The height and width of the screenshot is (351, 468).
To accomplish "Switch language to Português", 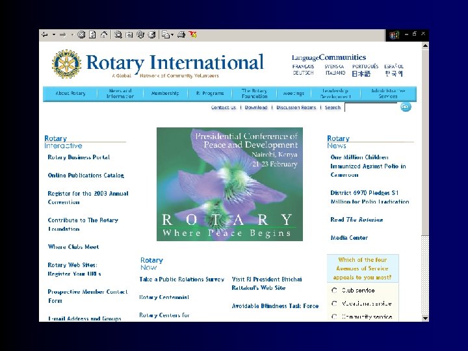I will pos(365,66).
